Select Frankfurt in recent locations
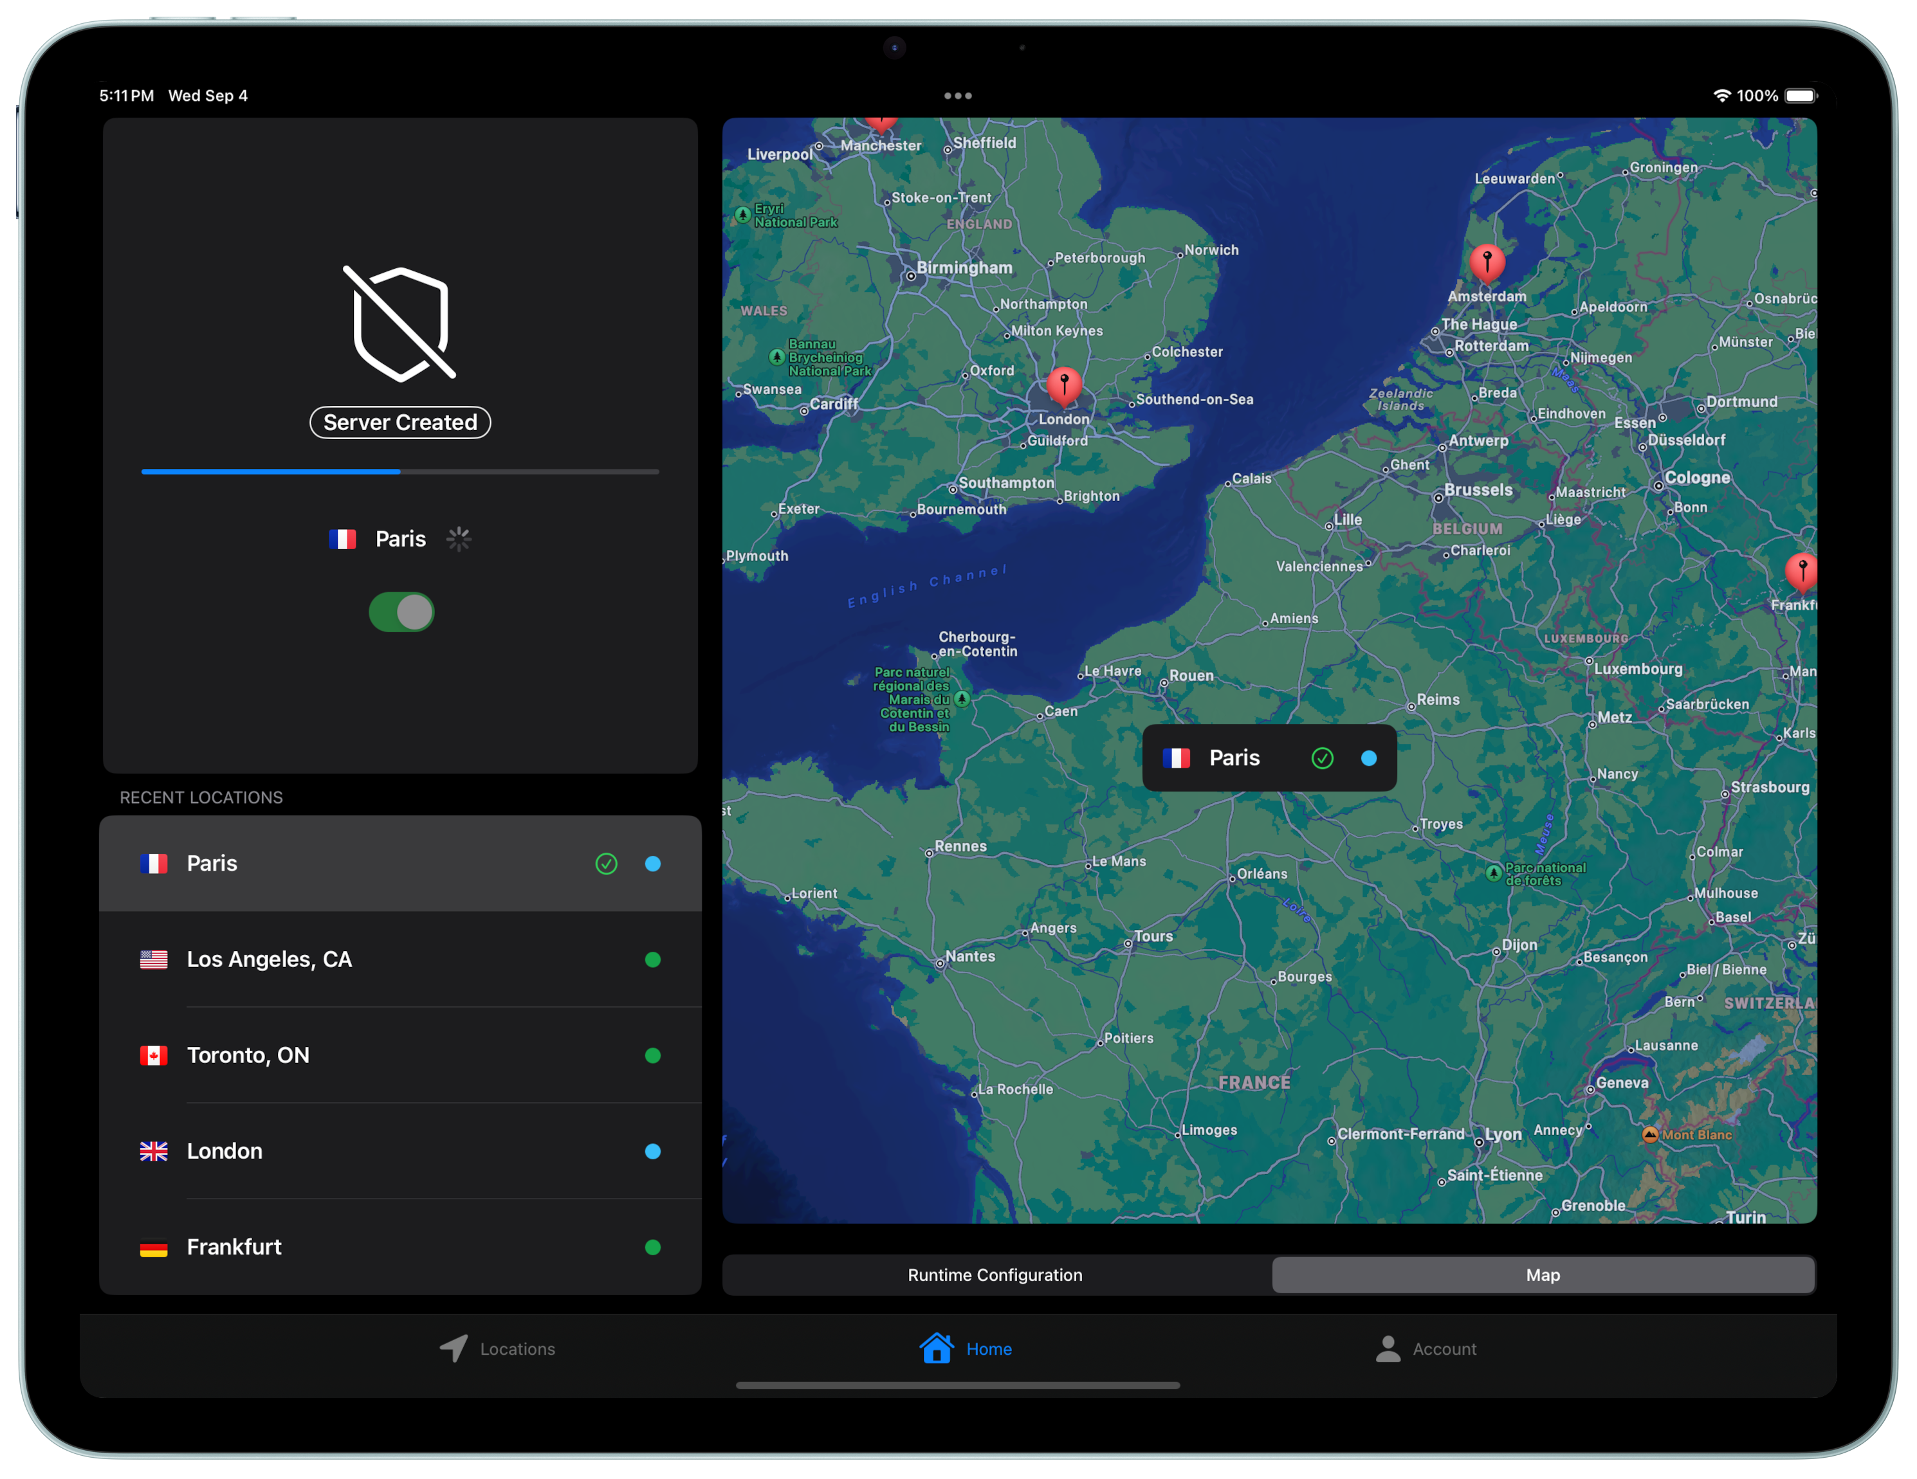Image resolution: width=1917 pixels, height=1479 pixels. click(x=400, y=1246)
